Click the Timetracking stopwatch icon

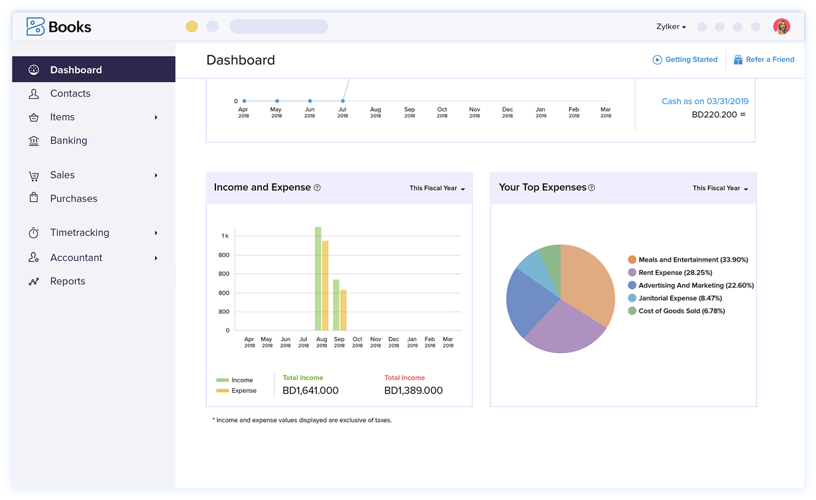(34, 232)
